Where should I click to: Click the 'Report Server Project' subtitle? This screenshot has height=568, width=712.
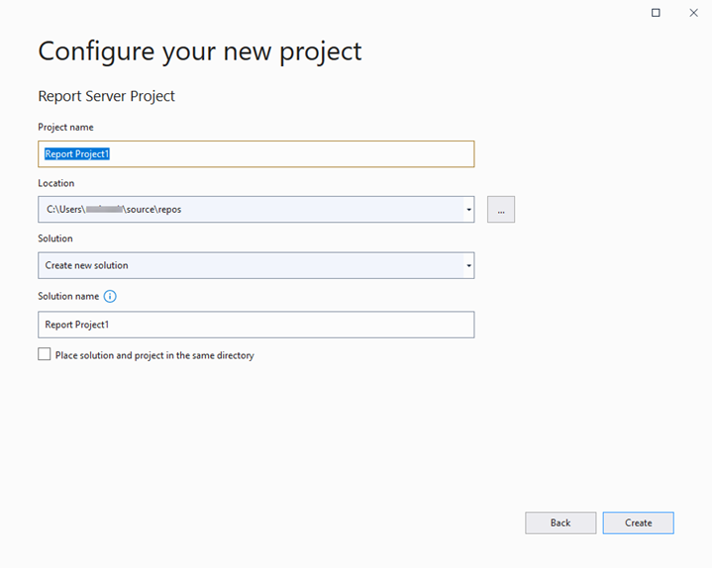pyautogui.click(x=106, y=96)
